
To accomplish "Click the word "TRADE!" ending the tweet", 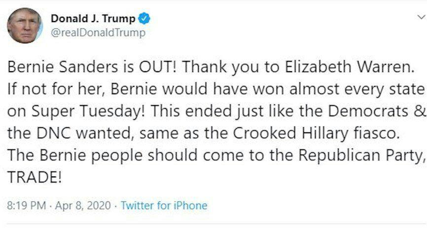I will coord(35,177).
